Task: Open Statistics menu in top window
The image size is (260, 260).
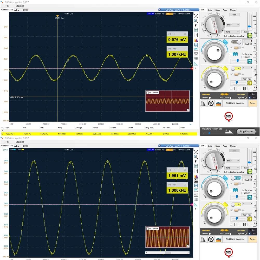Action: 20,6
